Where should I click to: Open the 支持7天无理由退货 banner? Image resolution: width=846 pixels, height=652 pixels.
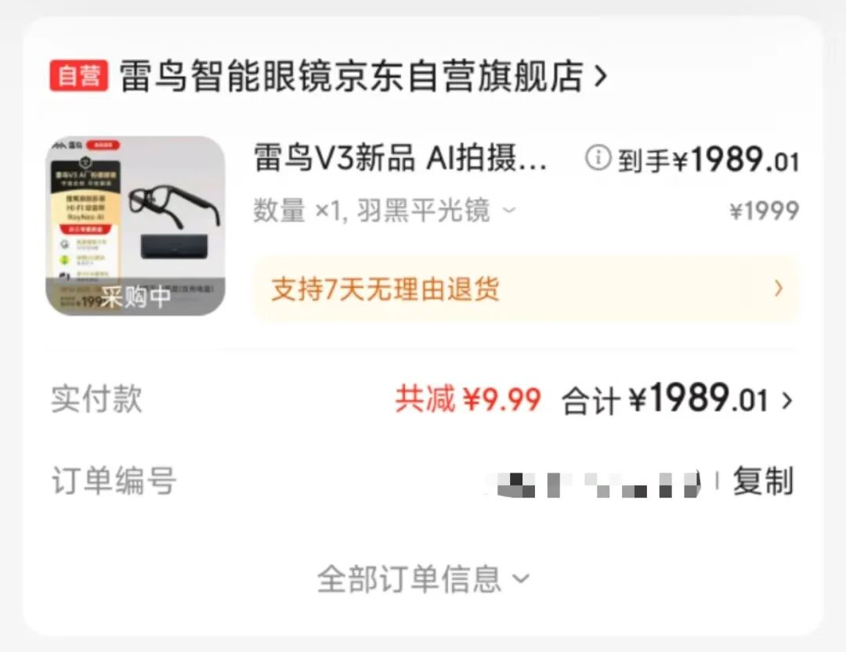tap(526, 288)
